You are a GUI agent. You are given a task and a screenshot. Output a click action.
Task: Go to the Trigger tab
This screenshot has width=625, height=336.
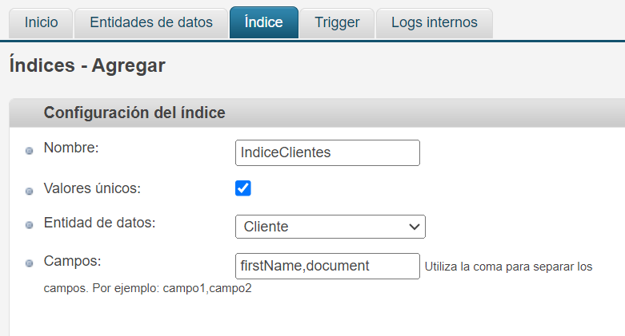[337, 22]
